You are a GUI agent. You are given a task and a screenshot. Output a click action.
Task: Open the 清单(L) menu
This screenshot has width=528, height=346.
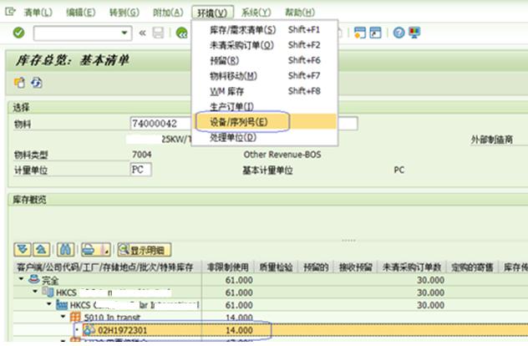pyautogui.click(x=38, y=13)
